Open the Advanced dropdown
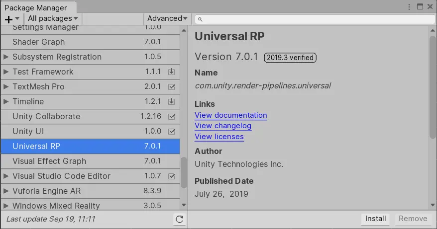The height and width of the screenshot is (229, 437). [x=167, y=19]
